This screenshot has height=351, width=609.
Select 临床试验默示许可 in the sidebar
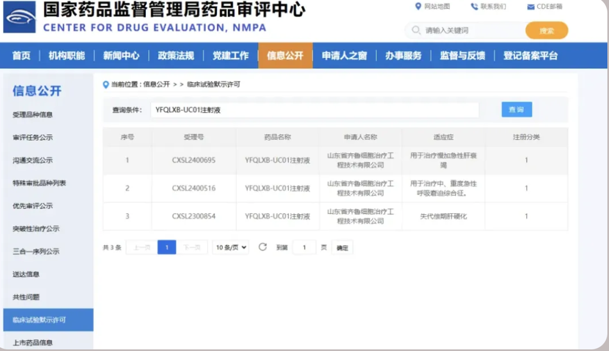pos(39,320)
